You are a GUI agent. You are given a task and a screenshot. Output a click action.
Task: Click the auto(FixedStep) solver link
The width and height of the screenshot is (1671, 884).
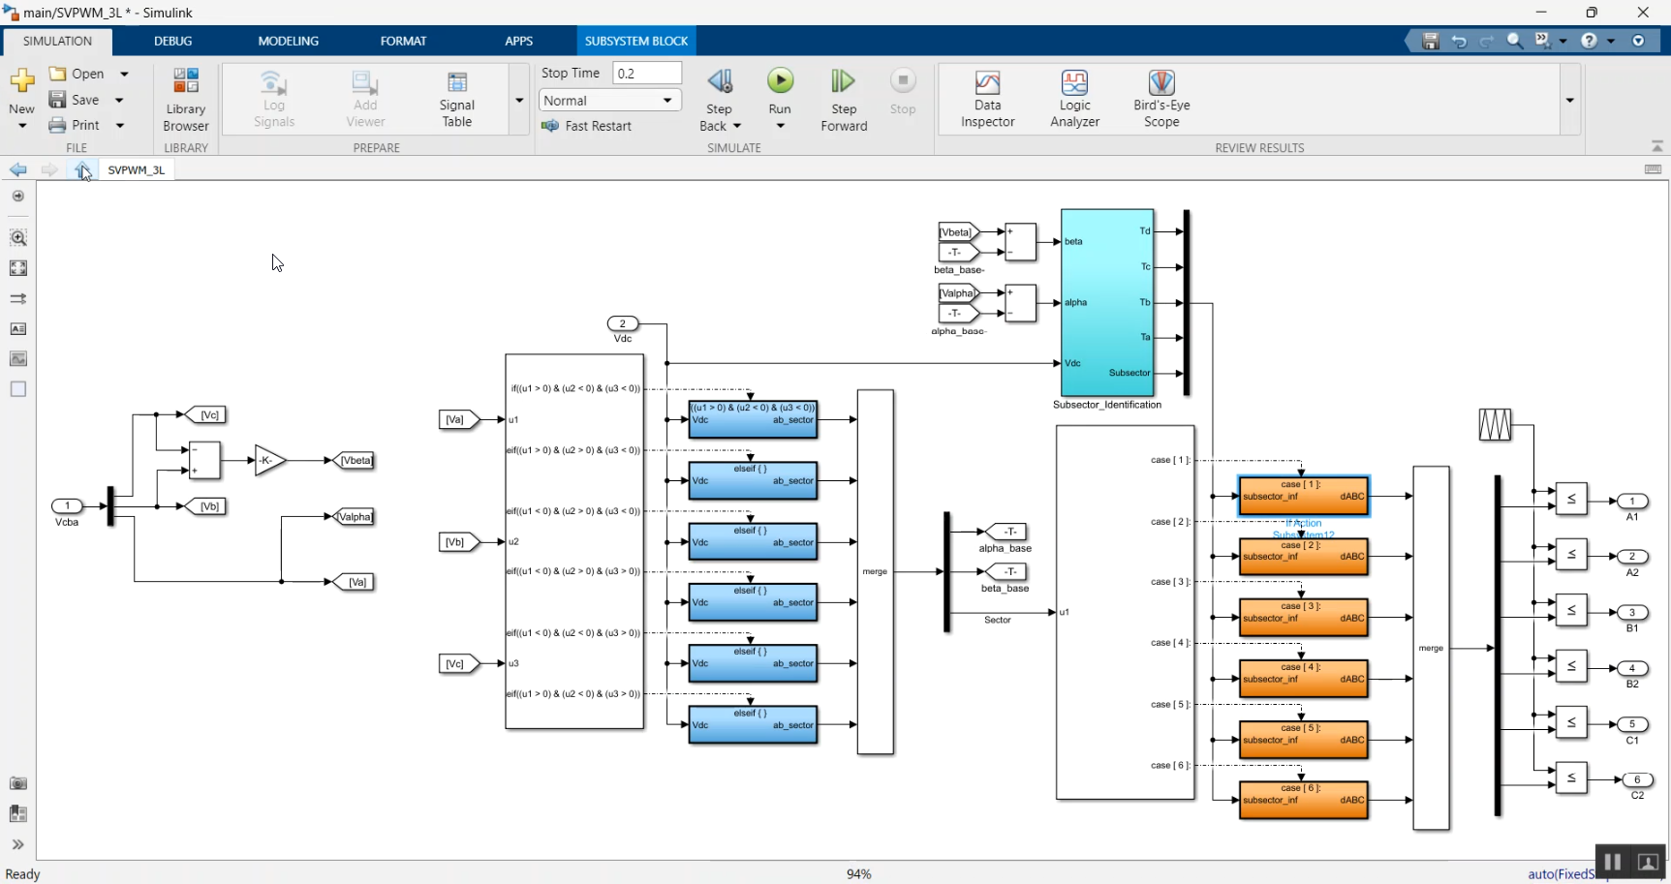(x=1561, y=873)
